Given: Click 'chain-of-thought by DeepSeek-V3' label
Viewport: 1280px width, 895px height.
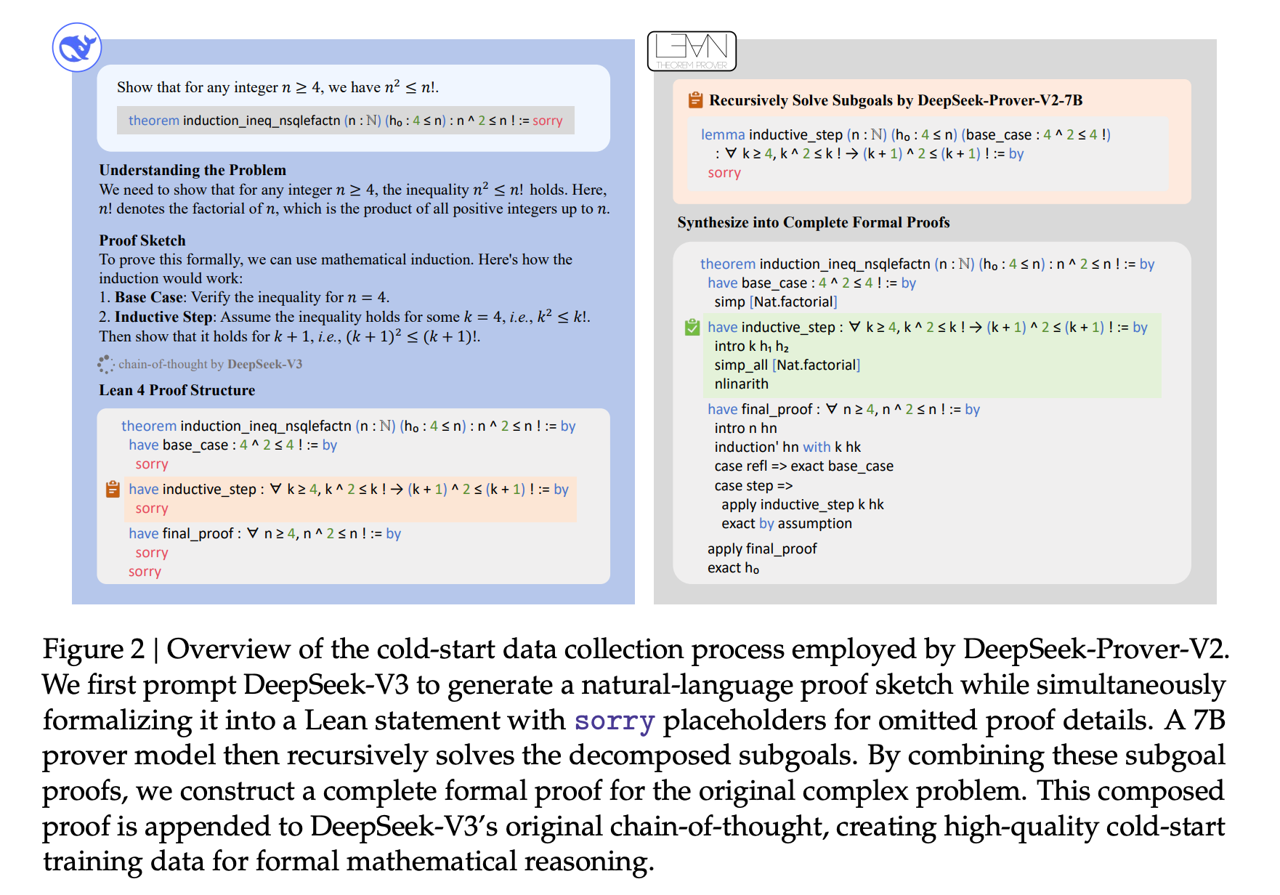Looking at the screenshot, I should click(x=211, y=364).
